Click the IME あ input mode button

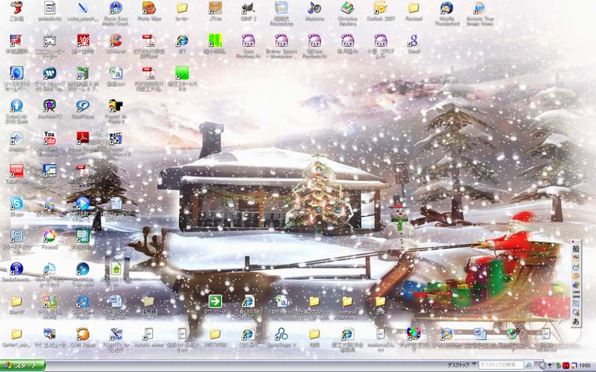[576, 321]
